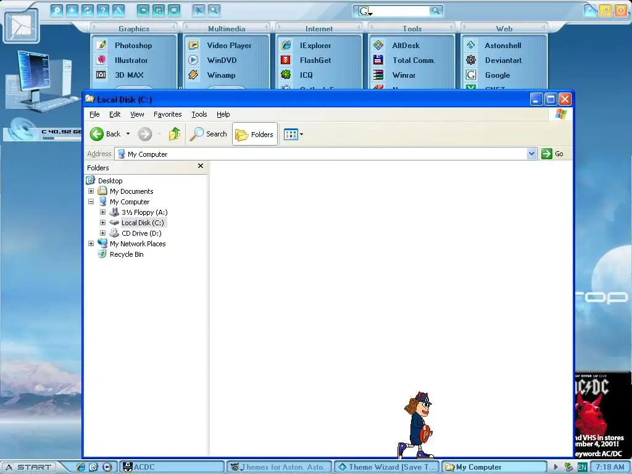Expand CD Drive (D:) node

(103, 233)
